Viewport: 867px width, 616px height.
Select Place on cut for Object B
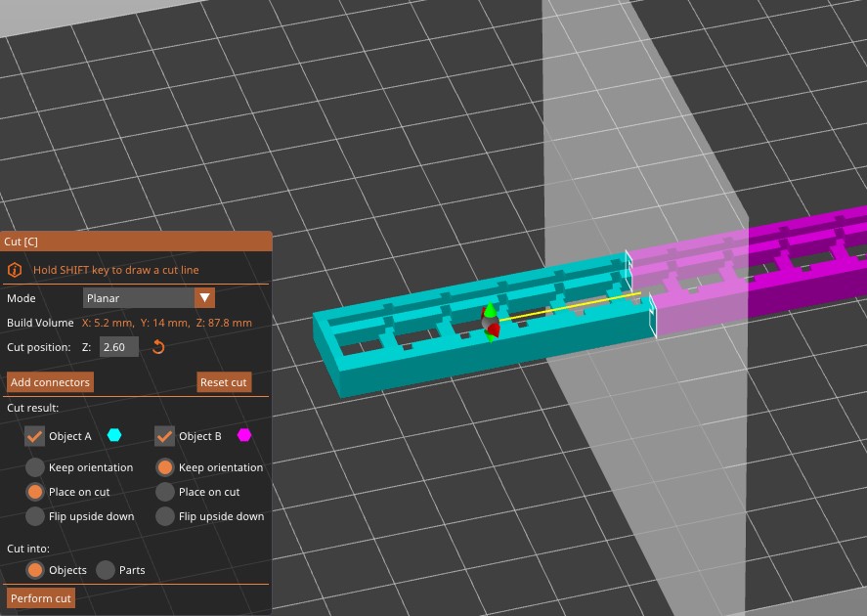(165, 492)
